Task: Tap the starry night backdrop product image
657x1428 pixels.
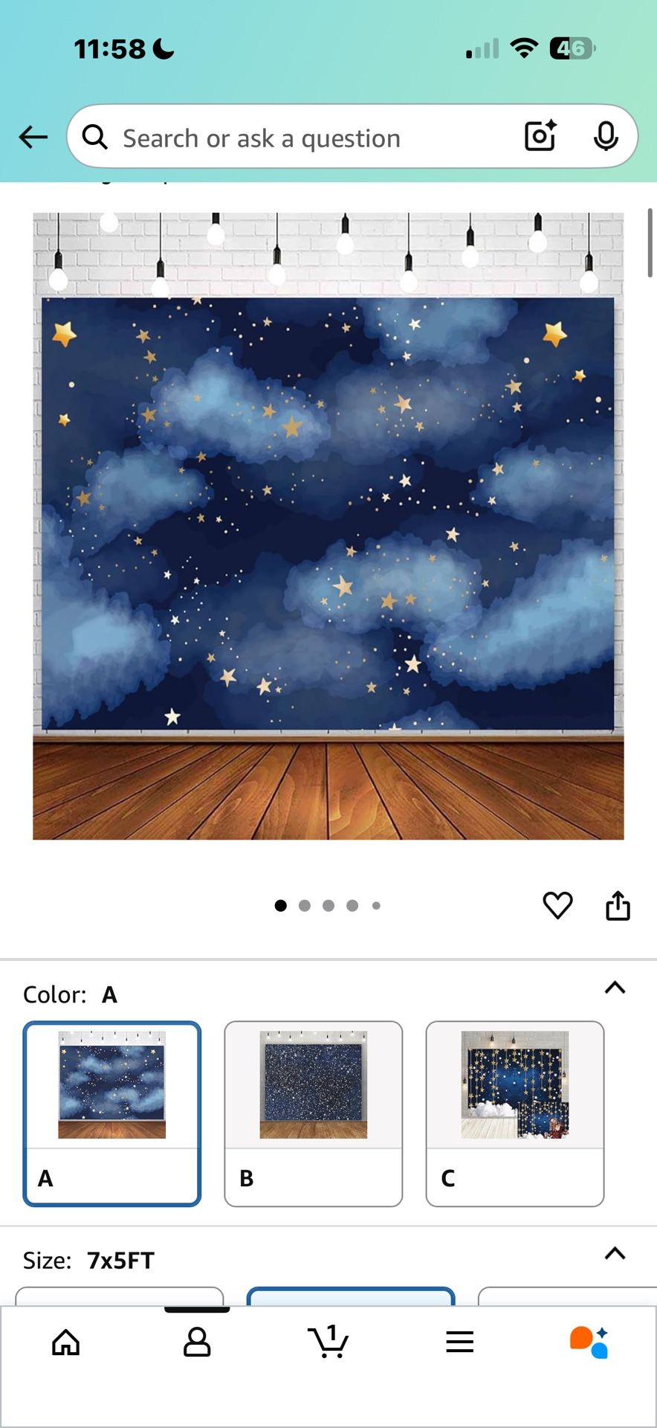Action: (328, 526)
